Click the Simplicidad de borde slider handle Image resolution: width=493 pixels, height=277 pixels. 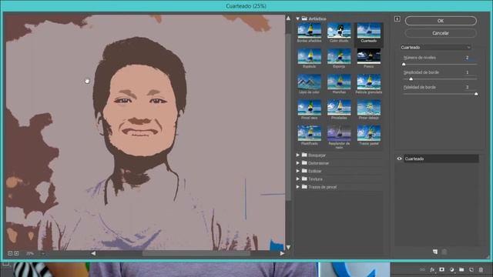point(411,79)
